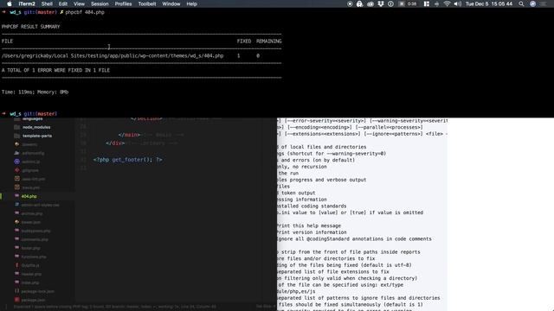
Task: Open functions.php in the file tree
Action: [x=34, y=257]
